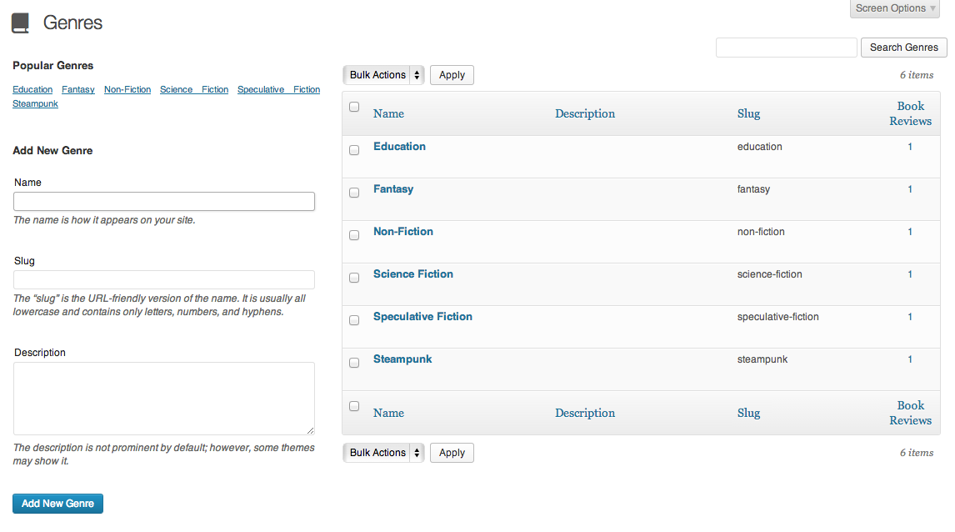
Task: Check the Science Fiction row checkbox
Action: [354, 279]
